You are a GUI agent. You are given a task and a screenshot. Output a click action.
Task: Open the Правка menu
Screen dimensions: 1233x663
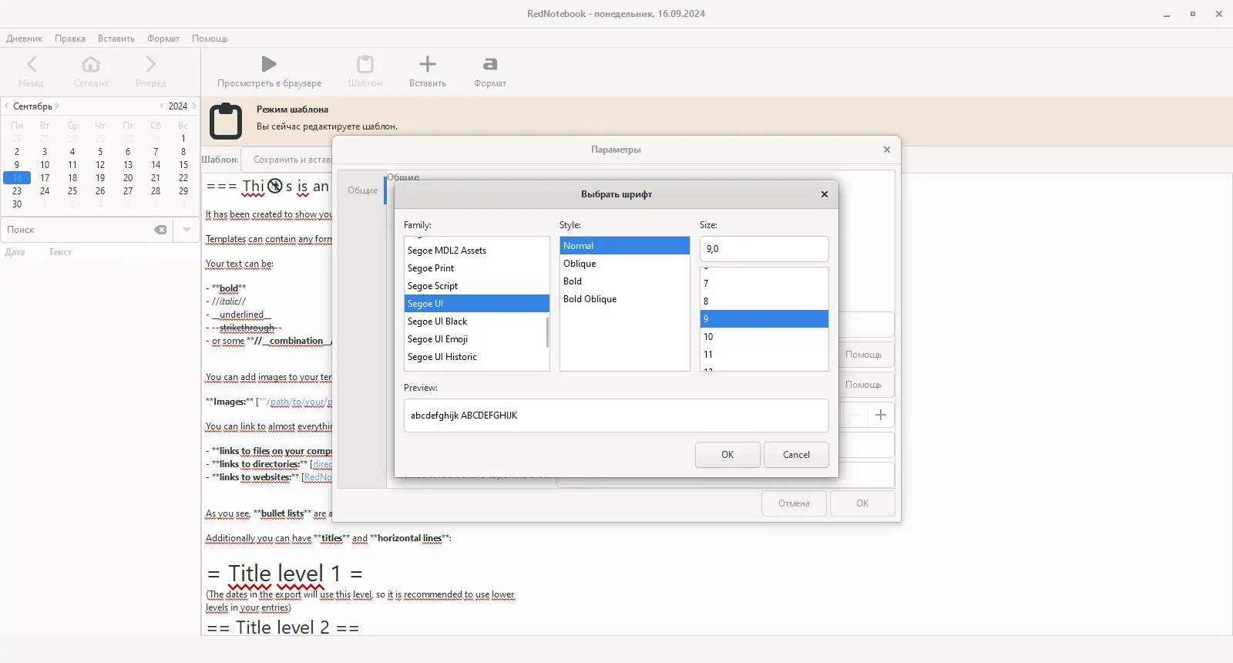tap(70, 39)
